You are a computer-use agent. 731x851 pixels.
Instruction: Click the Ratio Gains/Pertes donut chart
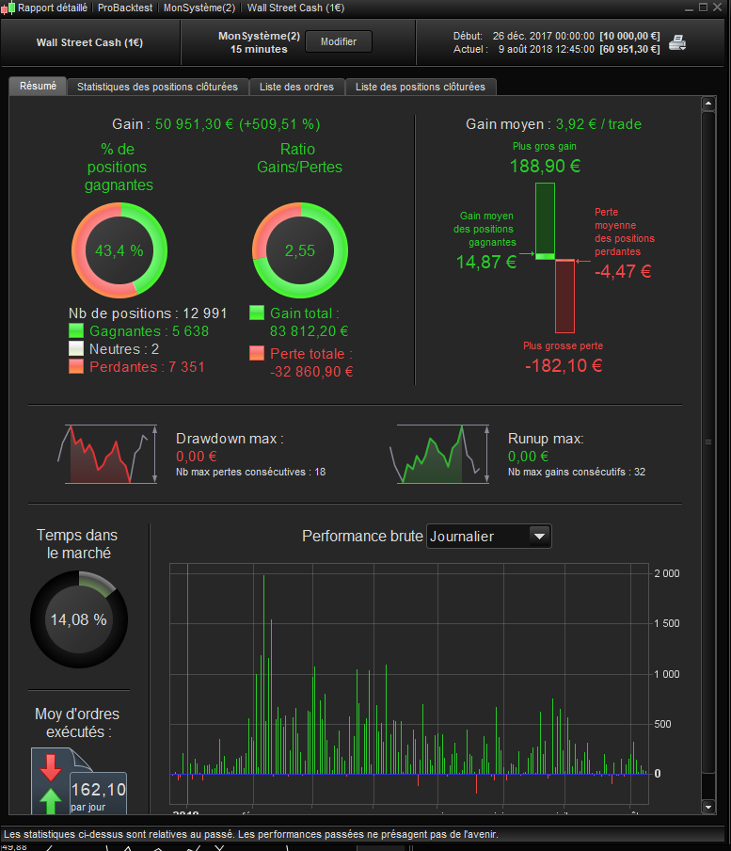[x=300, y=250]
